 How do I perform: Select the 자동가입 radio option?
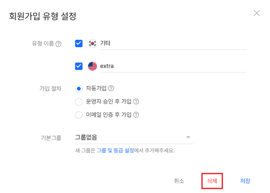[79, 89]
